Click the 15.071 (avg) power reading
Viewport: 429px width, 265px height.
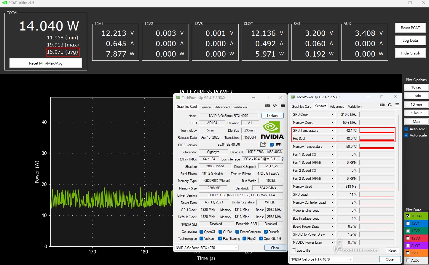pyautogui.click(x=63, y=52)
